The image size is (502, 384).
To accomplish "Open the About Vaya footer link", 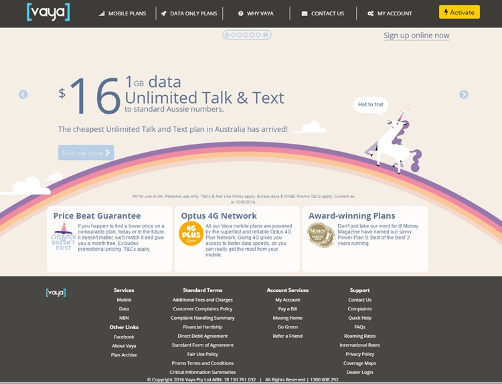I will coord(124,346).
